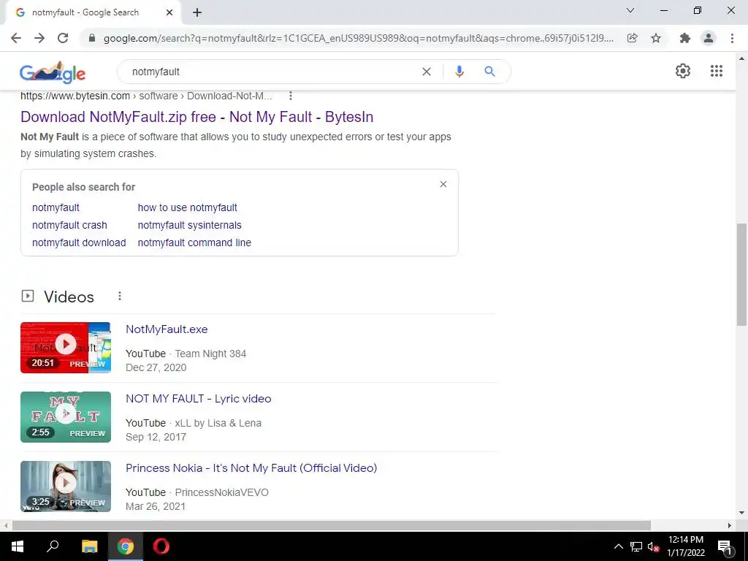Open Chrome three-dot menu

coord(732,38)
